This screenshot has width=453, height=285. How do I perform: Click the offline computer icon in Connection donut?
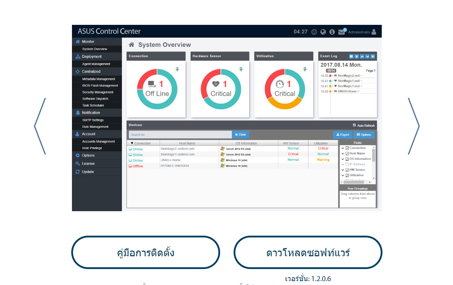coord(152,84)
